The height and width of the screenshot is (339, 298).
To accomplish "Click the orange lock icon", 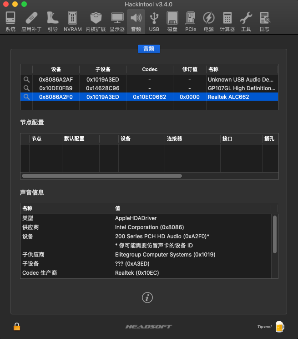I will (17, 327).
